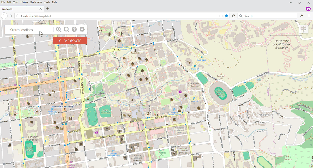Click the Lower Hearst Structure parking icon

click(x=123, y=45)
